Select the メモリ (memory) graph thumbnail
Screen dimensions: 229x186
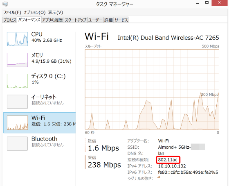(x=17, y=60)
